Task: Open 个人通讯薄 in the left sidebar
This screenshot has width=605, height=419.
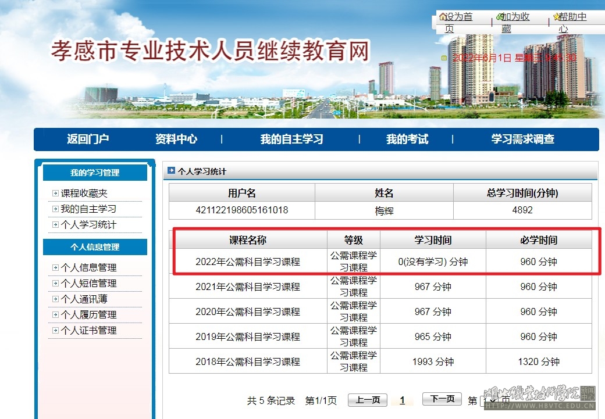Action: coord(84,299)
